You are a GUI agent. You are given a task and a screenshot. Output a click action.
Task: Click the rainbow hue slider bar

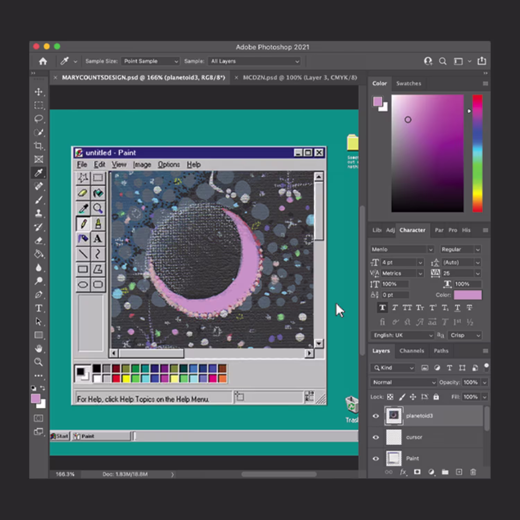point(477,153)
